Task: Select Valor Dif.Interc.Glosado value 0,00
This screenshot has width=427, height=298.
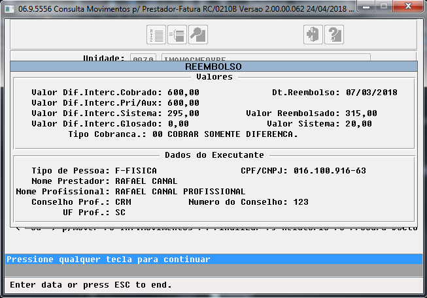Action: pyautogui.click(x=179, y=124)
